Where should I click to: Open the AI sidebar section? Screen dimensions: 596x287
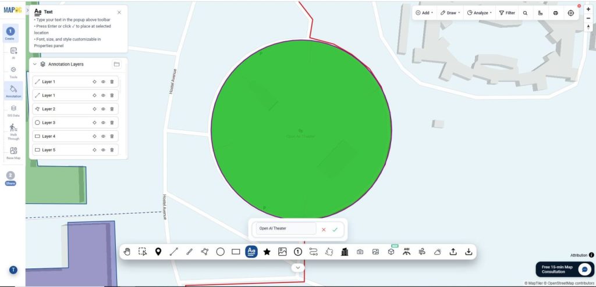[x=13, y=53]
